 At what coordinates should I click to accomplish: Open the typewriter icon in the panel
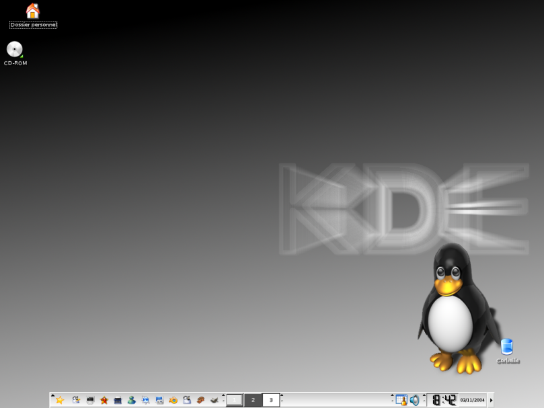coord(118,400)
